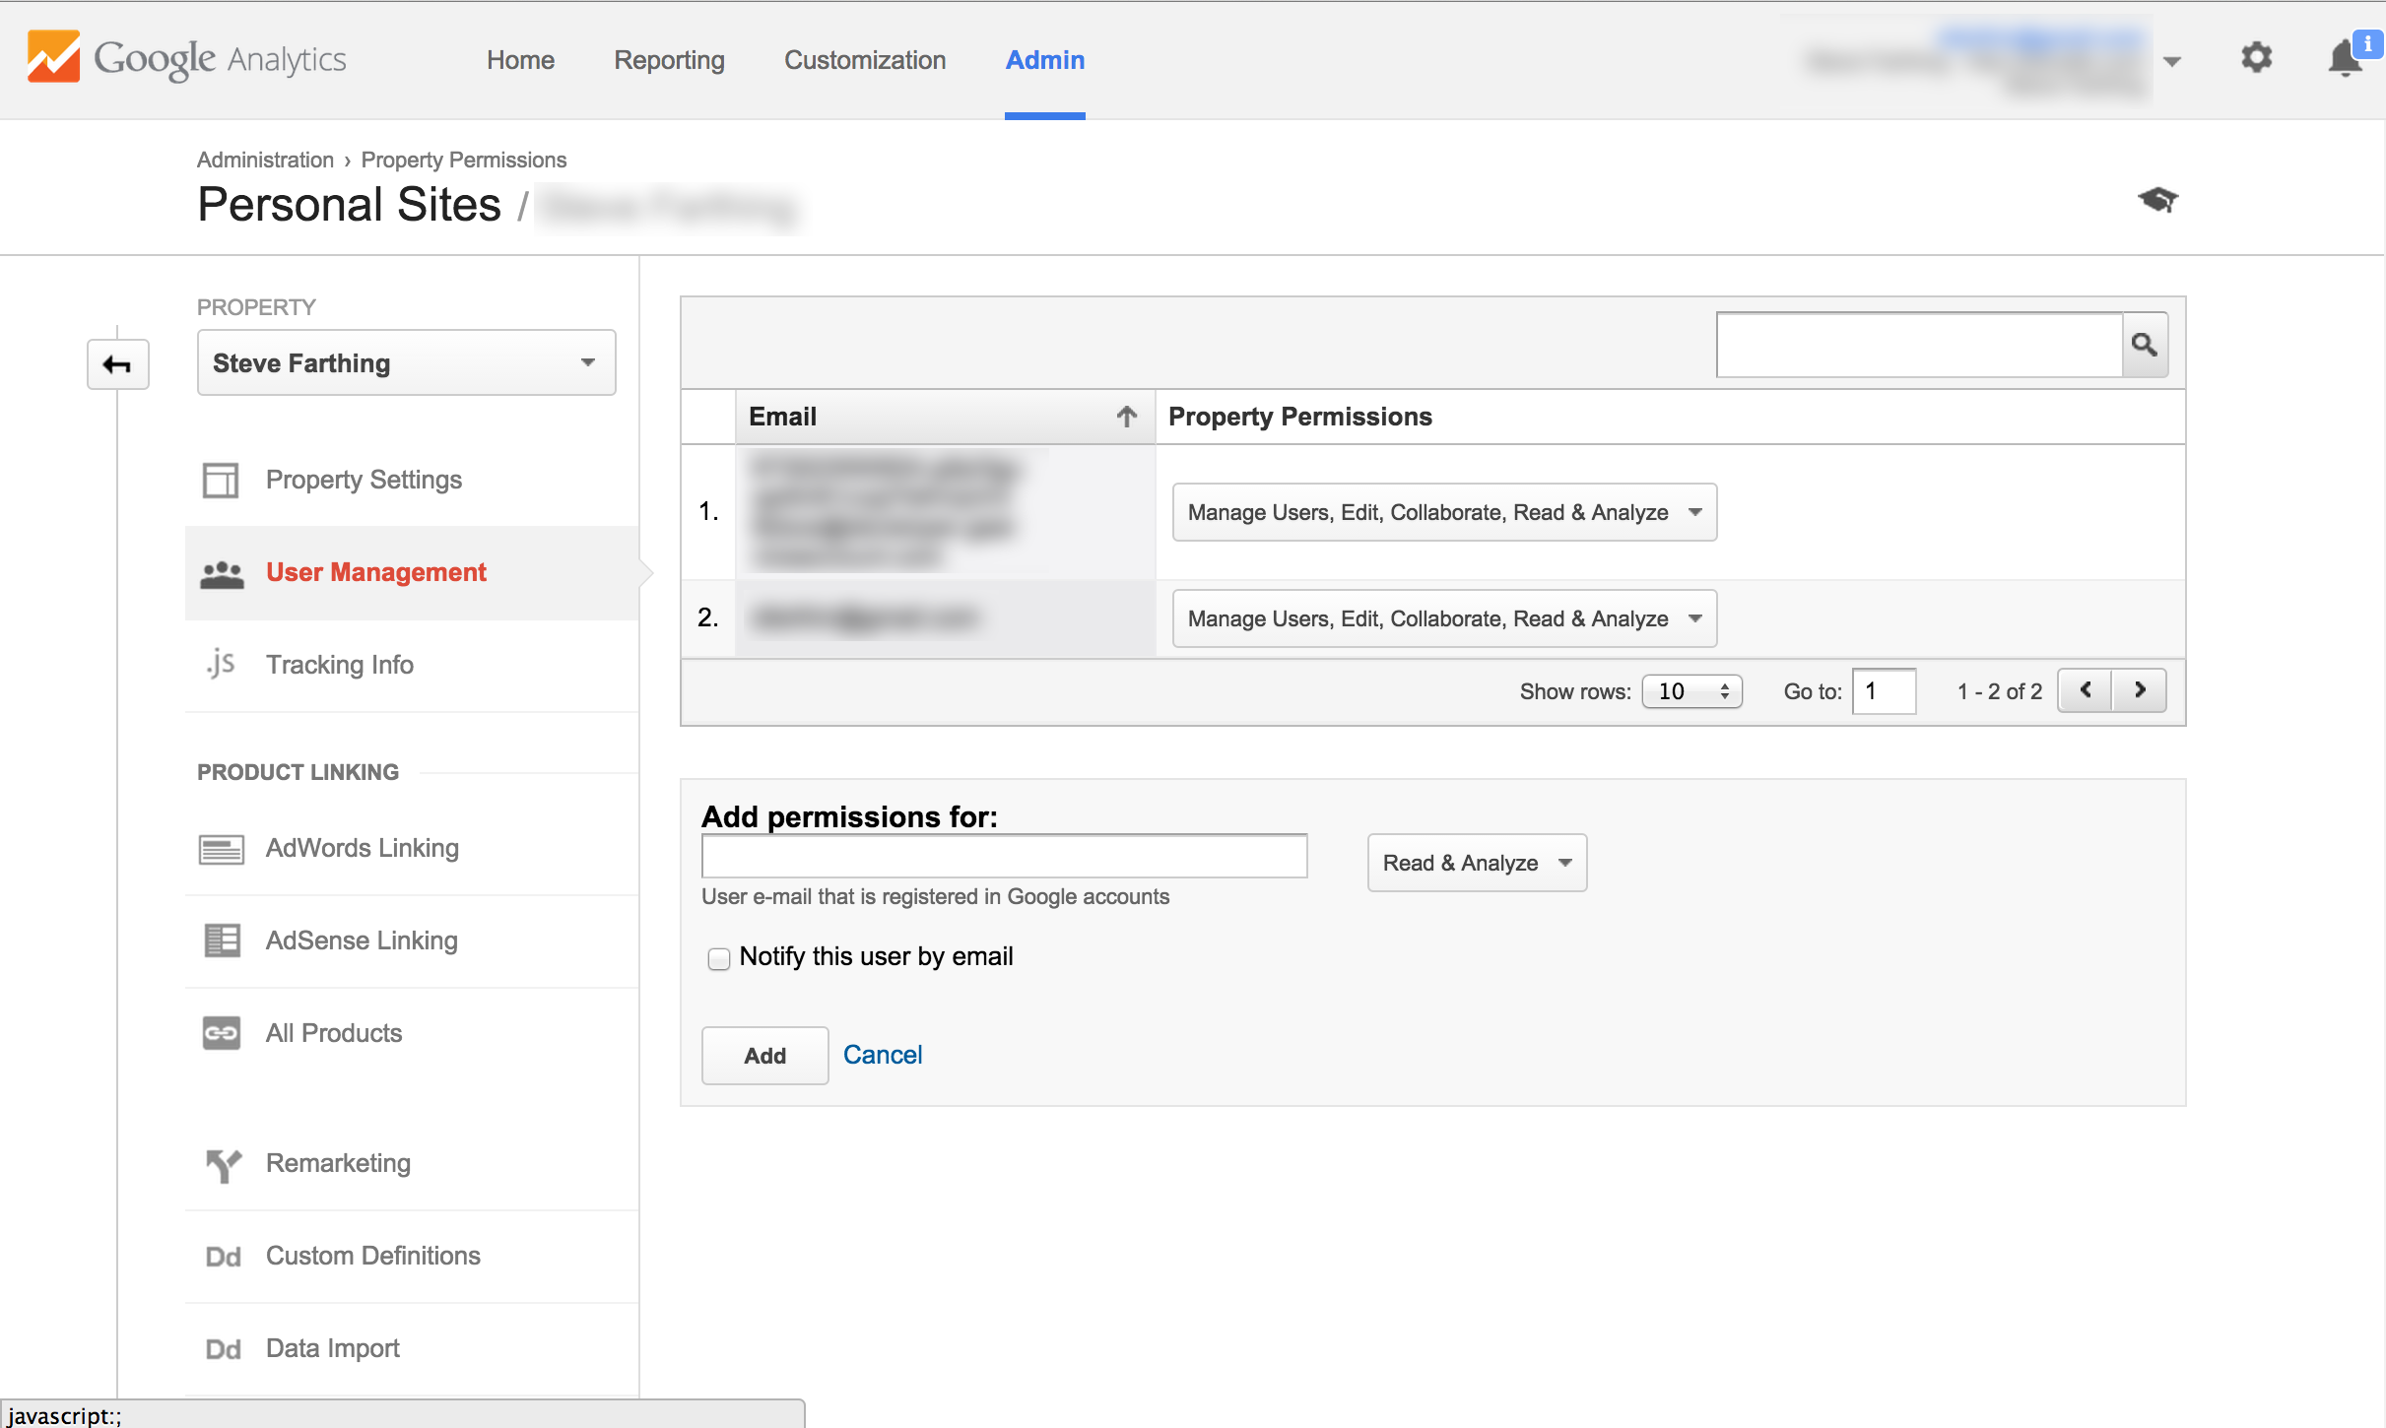Open the Read & Analyze permission dropdown

coord(1476,863)
